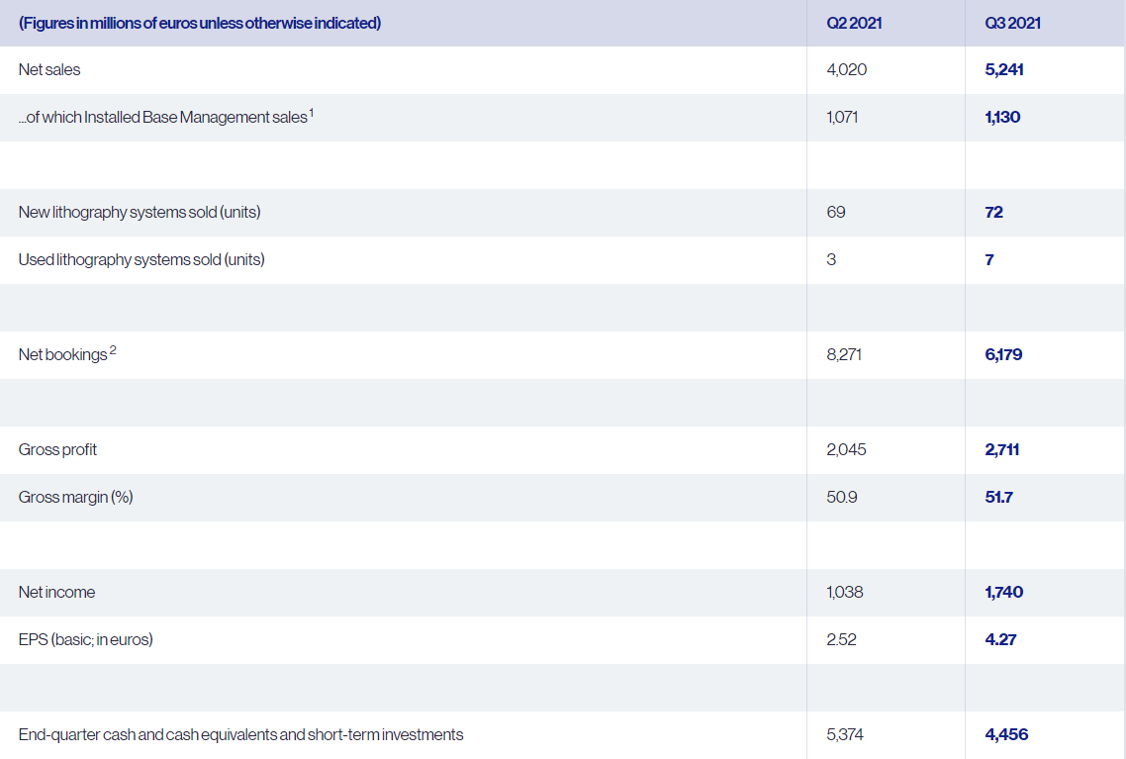1126x759 pixels.
Task: Click Q3 new lithography units value 72
Action: 993,212
